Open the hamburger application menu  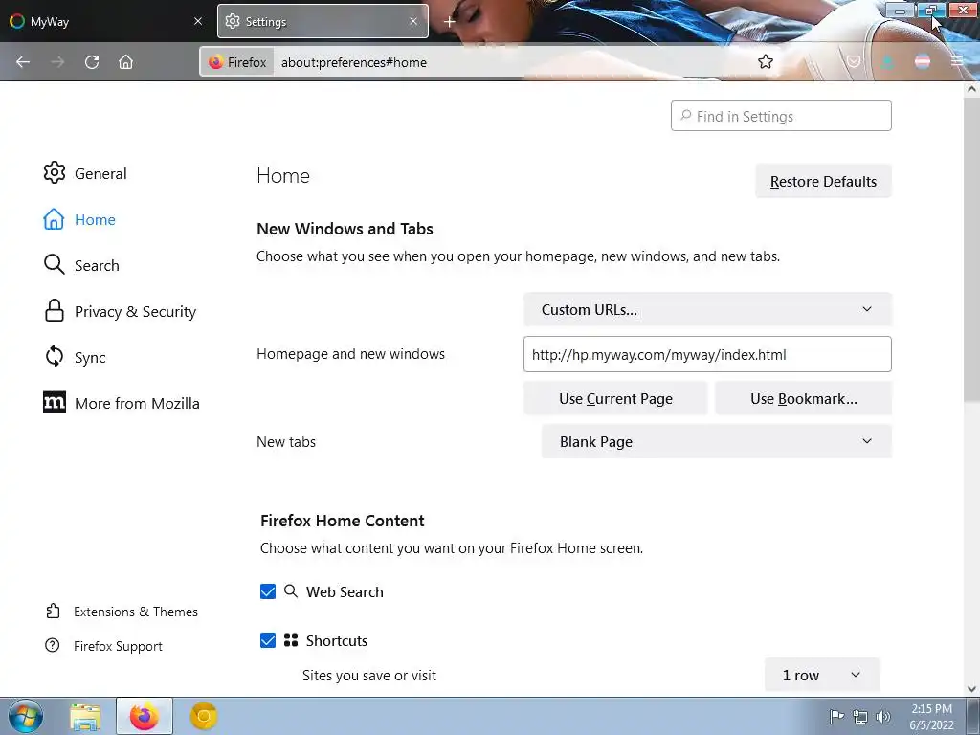click(x=956, y=61)
